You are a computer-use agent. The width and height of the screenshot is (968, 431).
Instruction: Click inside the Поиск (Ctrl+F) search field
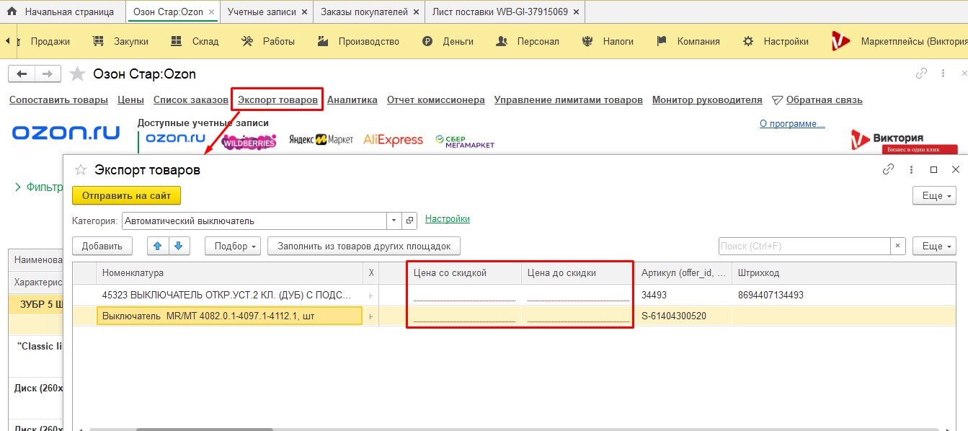(804, 246)
